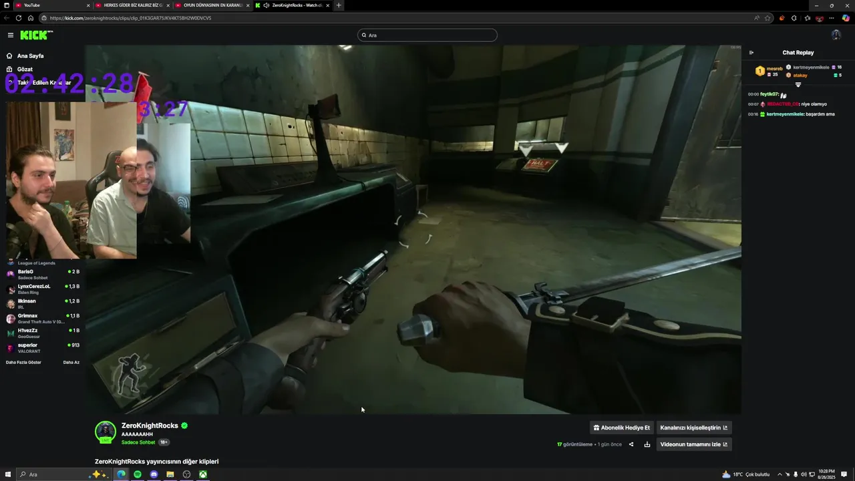Click the taskbar weather 18°C widget
Image resolution: width=855 pixels, height=481 pixels.
click(x=746, y=474)
